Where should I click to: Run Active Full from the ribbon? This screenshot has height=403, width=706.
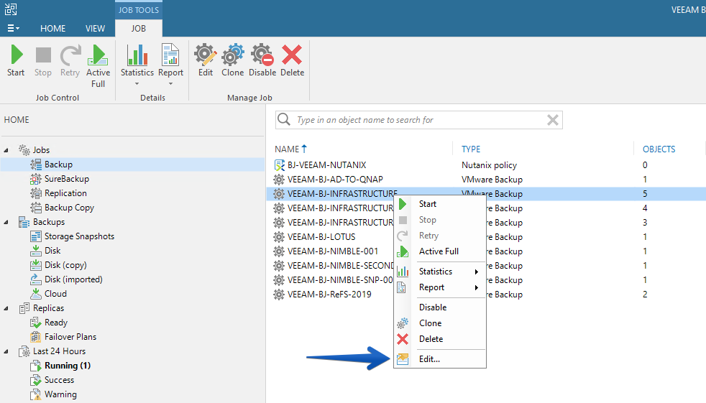(x=98, y=66)
